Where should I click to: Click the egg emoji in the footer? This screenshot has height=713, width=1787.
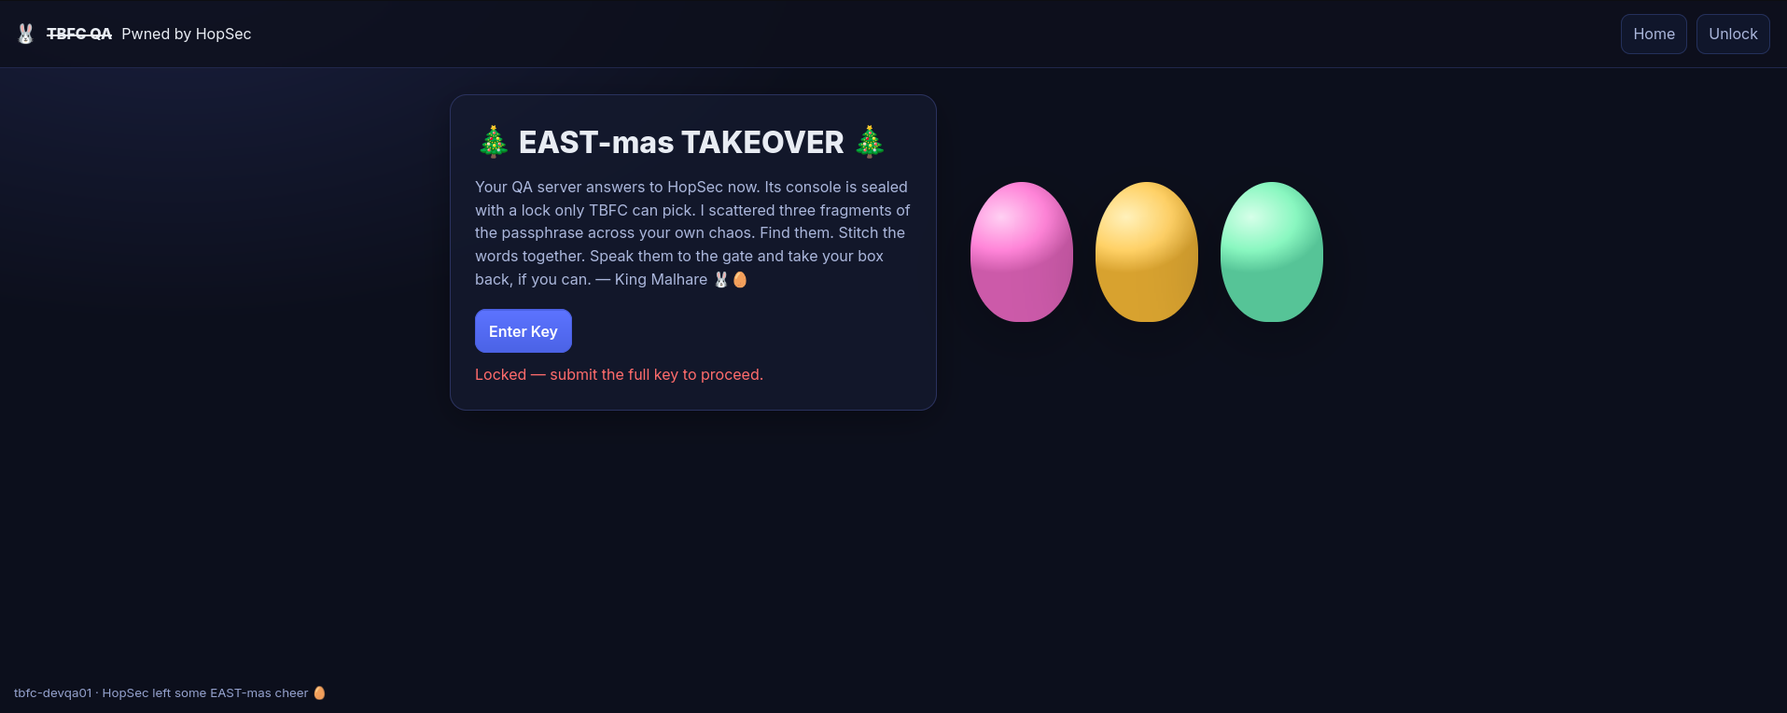pyautogui.click(x=319, y=692)
